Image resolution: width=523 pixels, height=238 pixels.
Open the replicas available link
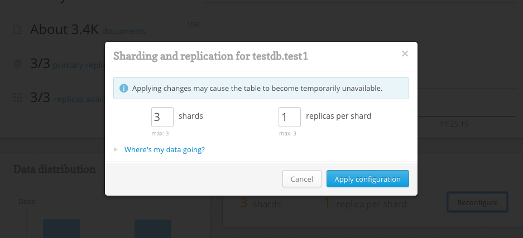79,99
